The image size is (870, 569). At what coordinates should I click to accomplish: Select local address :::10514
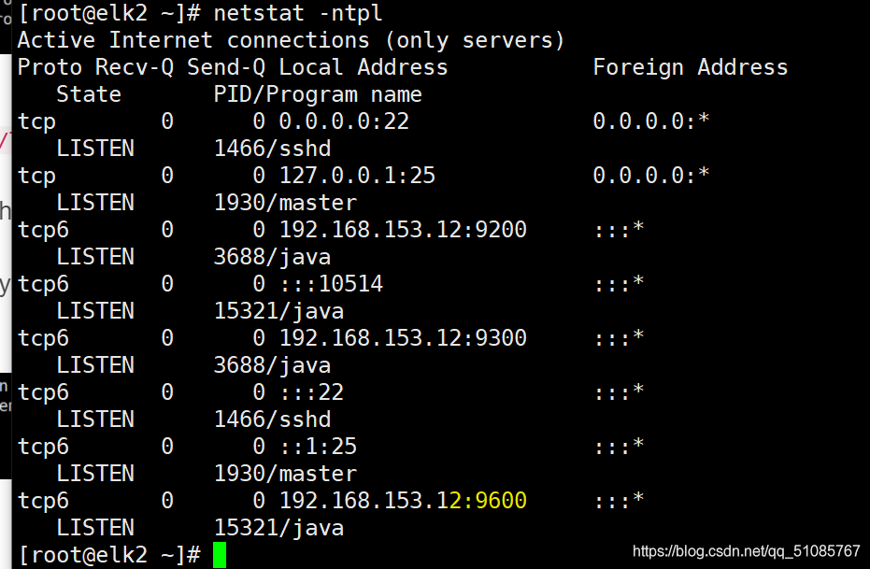point(331,284)
